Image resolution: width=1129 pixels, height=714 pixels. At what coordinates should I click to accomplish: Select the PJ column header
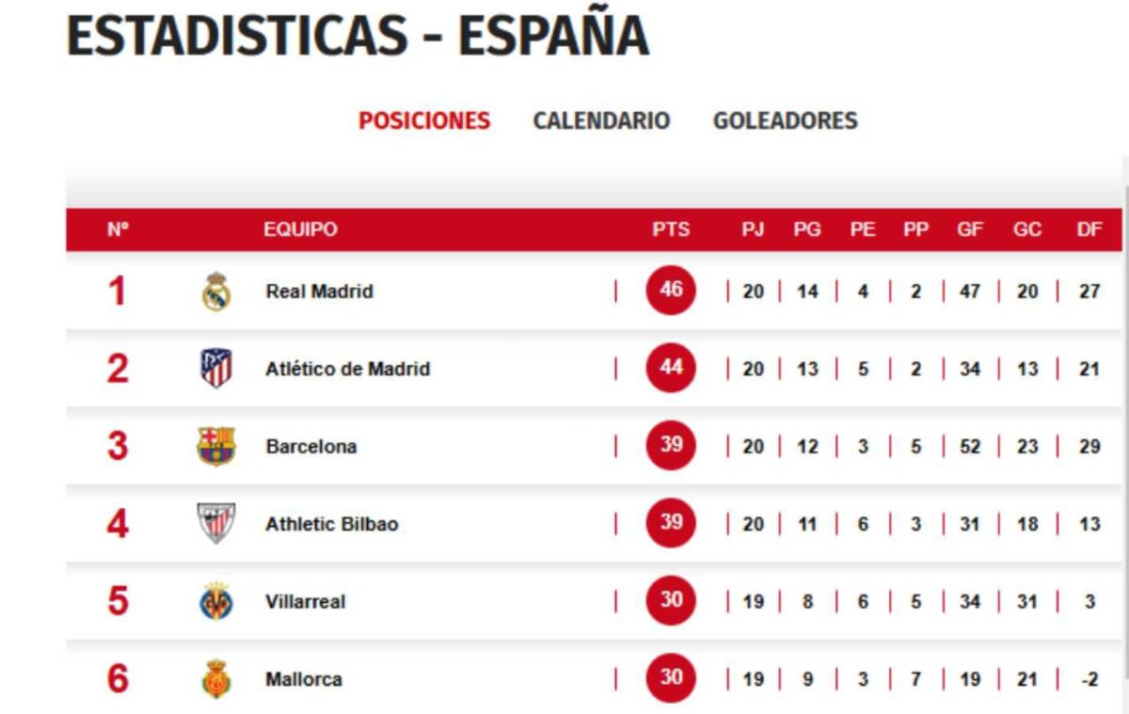(753, 229)
